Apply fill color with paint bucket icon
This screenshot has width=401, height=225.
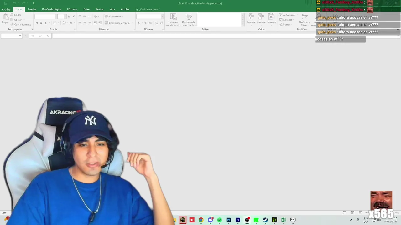coord(64,23)
